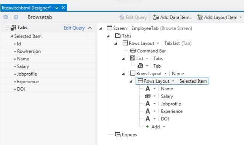
Task: Collapse the Selected Item node in left panel
Action: pyautogui.click(x=12, y=36)
